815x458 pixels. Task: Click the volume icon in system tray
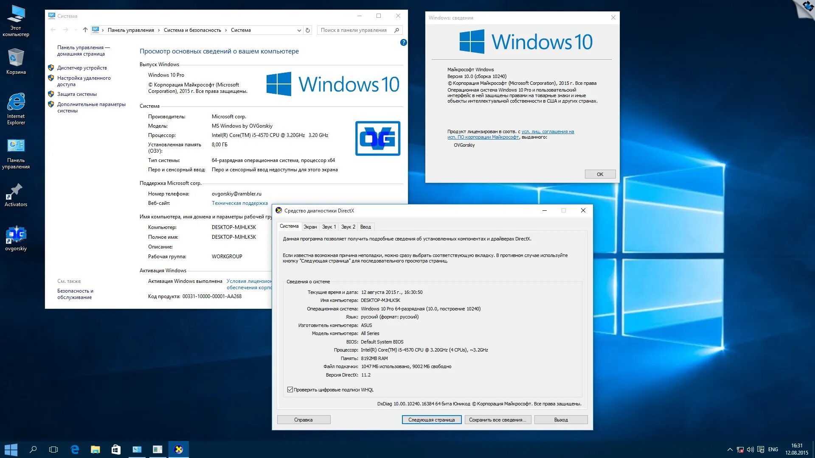[750, 450]
